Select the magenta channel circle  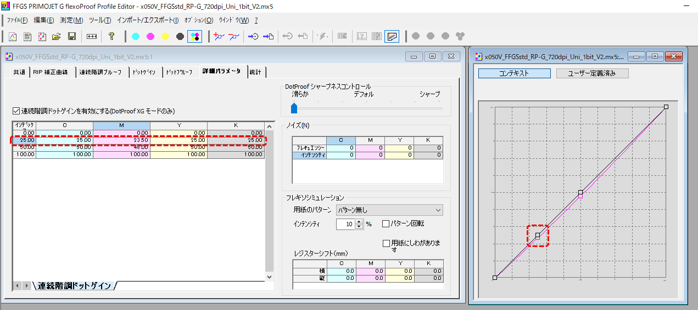[150, 36]
